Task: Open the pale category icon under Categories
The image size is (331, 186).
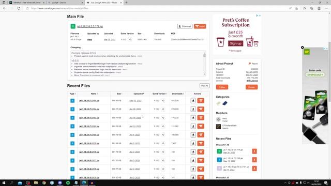Action: point(218,103)
